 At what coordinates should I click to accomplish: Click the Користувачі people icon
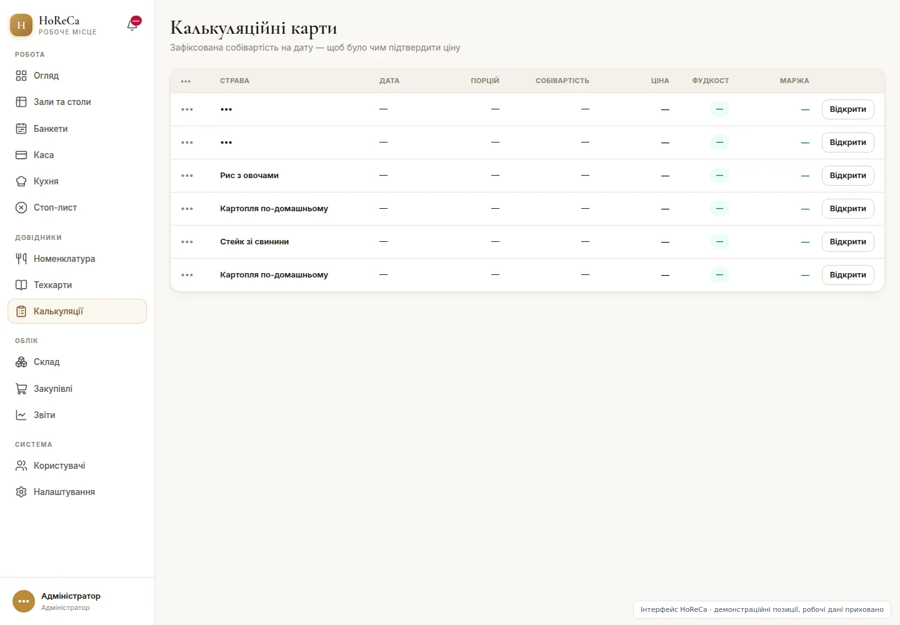click(x=21, y=466)
